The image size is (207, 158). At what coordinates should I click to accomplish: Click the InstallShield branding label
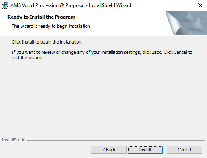pyautogui.click(x=14, y=140)
